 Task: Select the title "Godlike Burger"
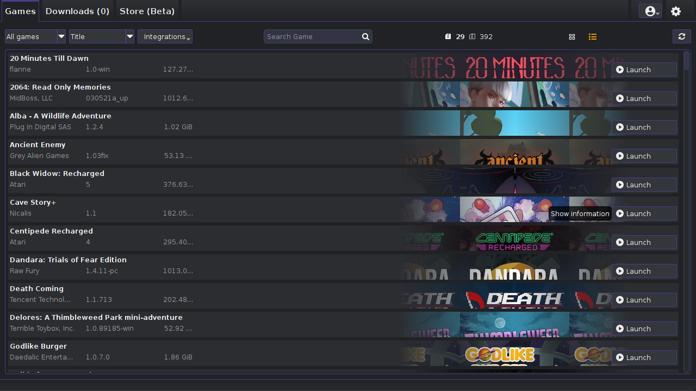[38, 346]
